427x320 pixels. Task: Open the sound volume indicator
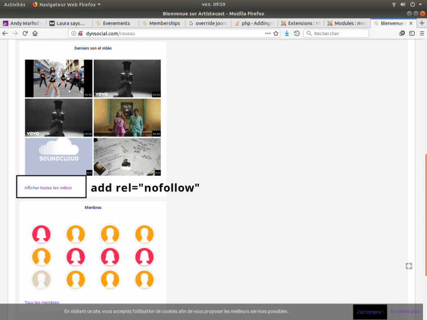(403, 4)
